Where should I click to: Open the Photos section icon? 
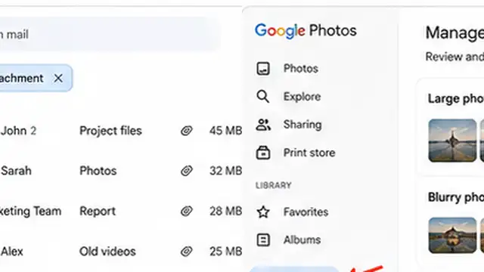click(263, 69)
